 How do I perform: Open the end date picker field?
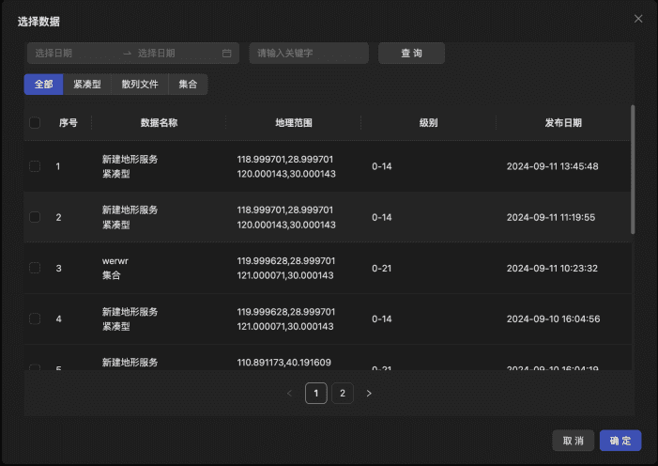174,54
